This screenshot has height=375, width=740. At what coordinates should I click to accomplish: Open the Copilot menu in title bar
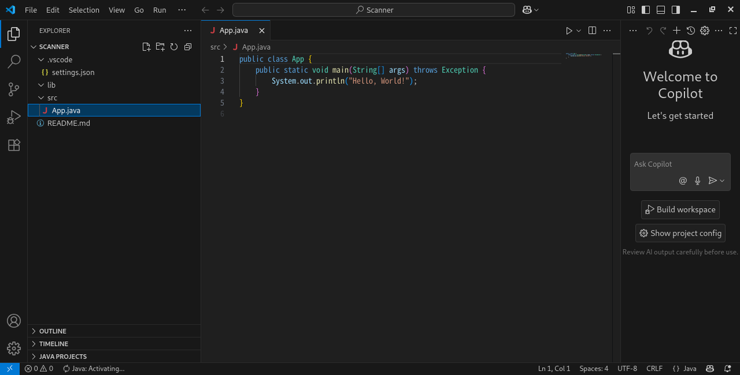tap(530, 10)
